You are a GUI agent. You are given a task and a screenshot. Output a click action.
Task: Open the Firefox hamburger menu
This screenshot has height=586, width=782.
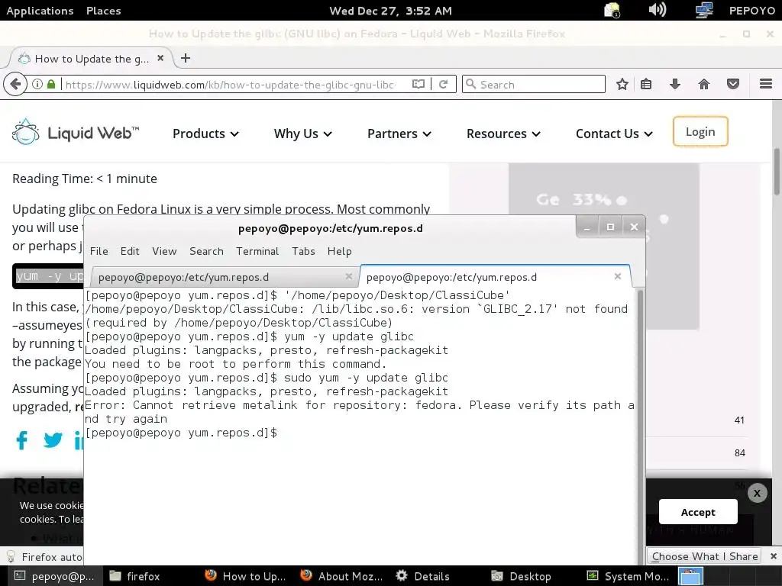pos(765,84)
